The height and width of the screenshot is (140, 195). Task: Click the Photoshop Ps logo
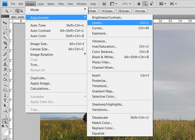point(5,4)
